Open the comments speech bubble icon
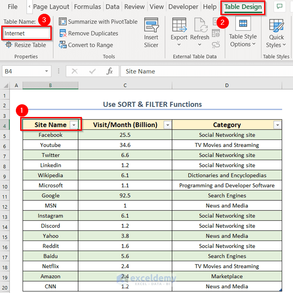This screenshot has width=293, height=293. (279, 7)
